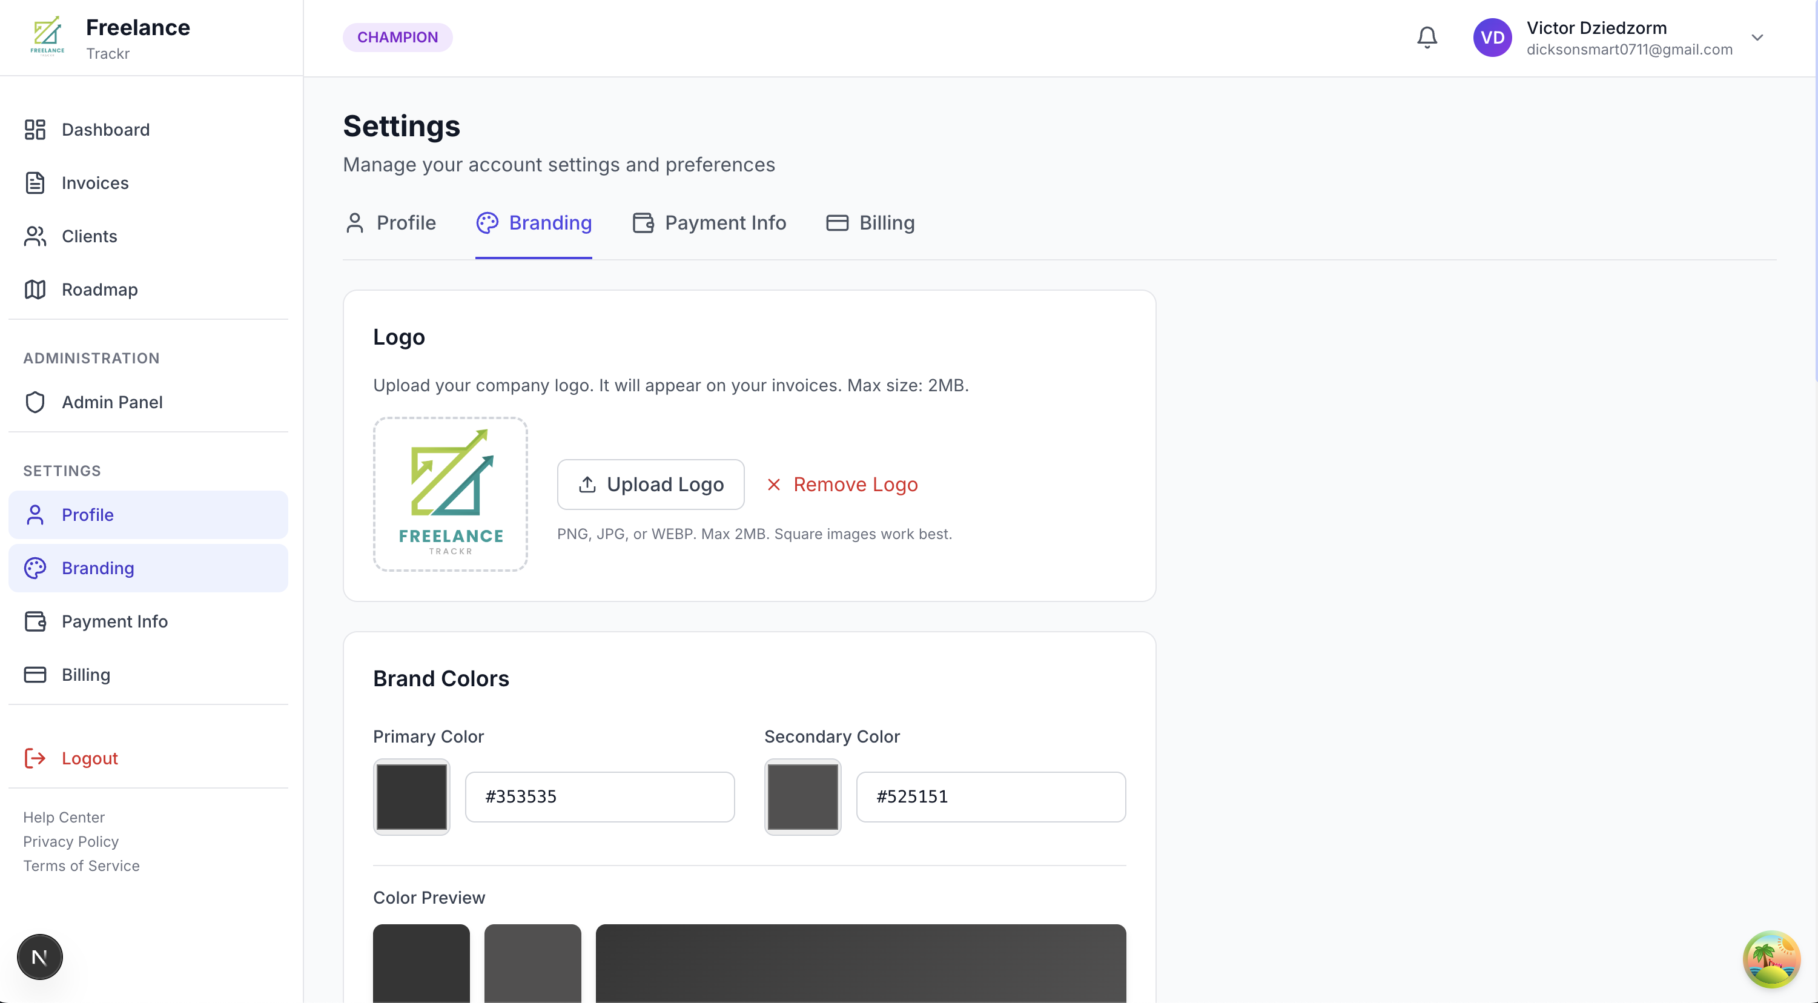Open the Dashboard from the sidebar
The image size is (1818, 1003).
[x=105, y=129]
